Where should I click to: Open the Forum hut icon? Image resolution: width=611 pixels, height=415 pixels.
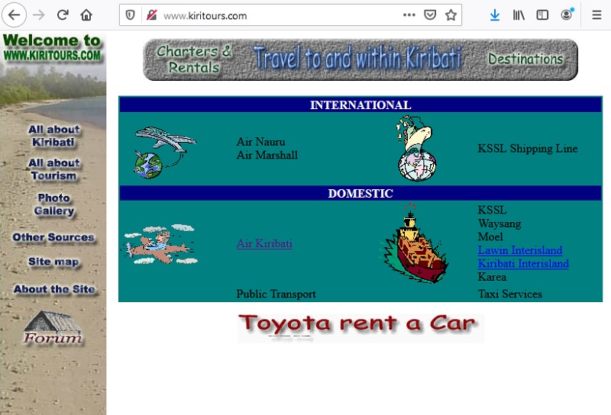(x=53, y=327)
